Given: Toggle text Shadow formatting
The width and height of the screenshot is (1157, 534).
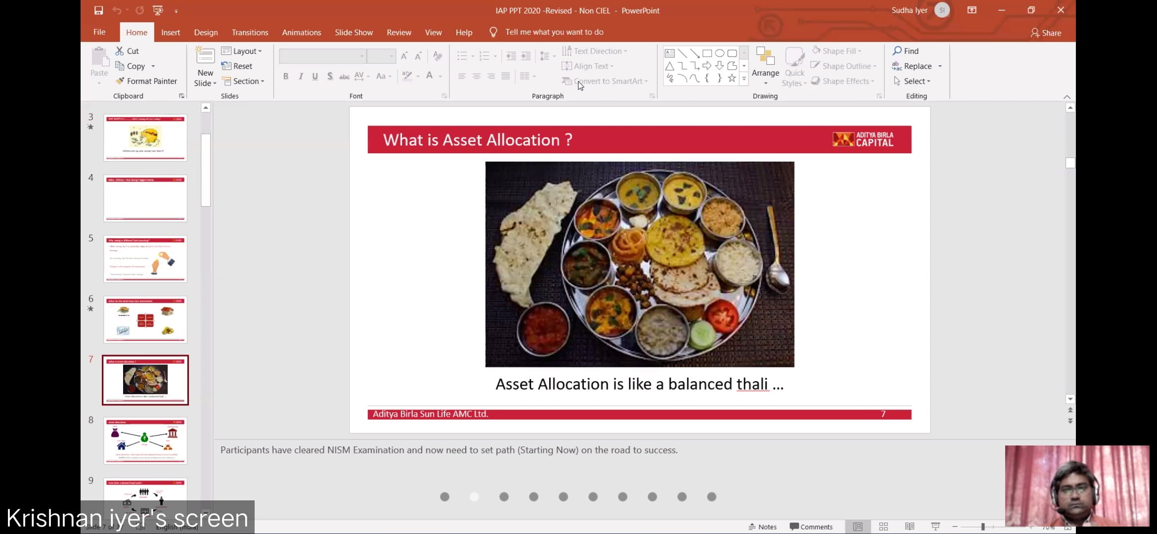Looking at the screenshot, I should point(330,76).
